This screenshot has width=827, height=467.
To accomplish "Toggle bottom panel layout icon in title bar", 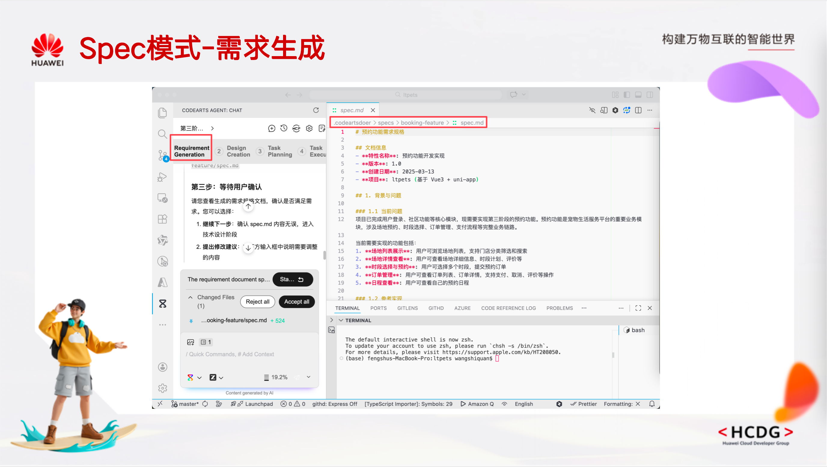I will coord(638,95).
